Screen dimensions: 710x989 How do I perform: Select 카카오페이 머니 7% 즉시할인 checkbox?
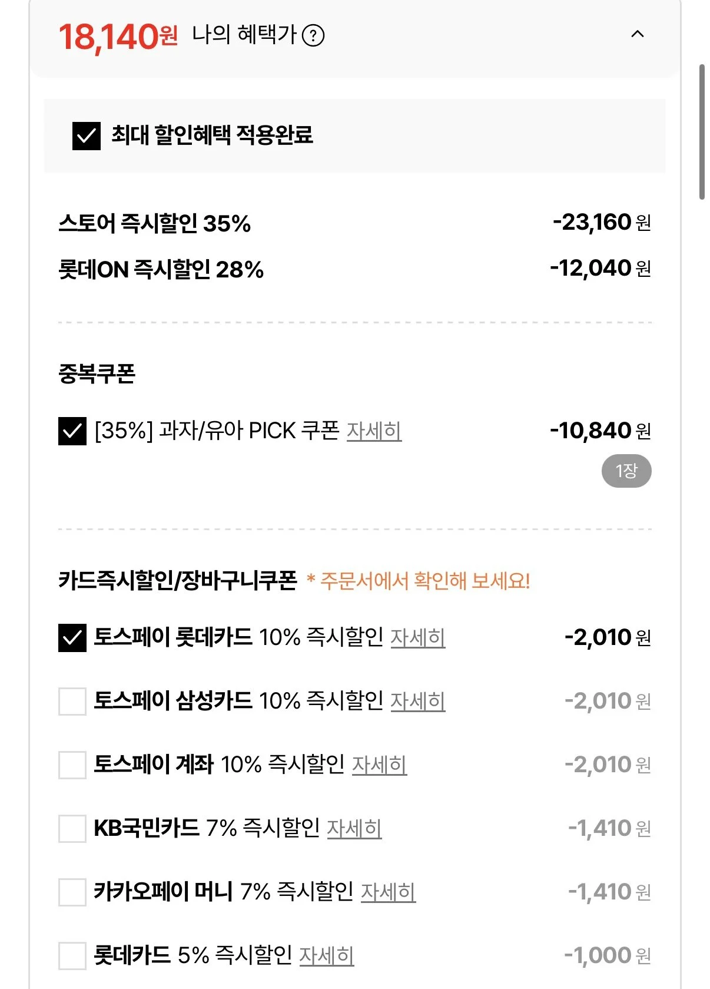(72, 892)
